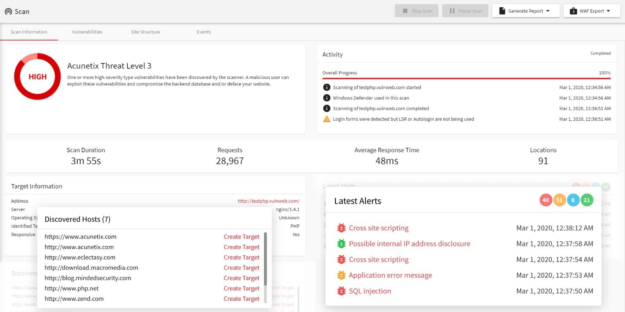Create Target for http://www.php.net
625x312 pixels.
(x=241, y=288)
